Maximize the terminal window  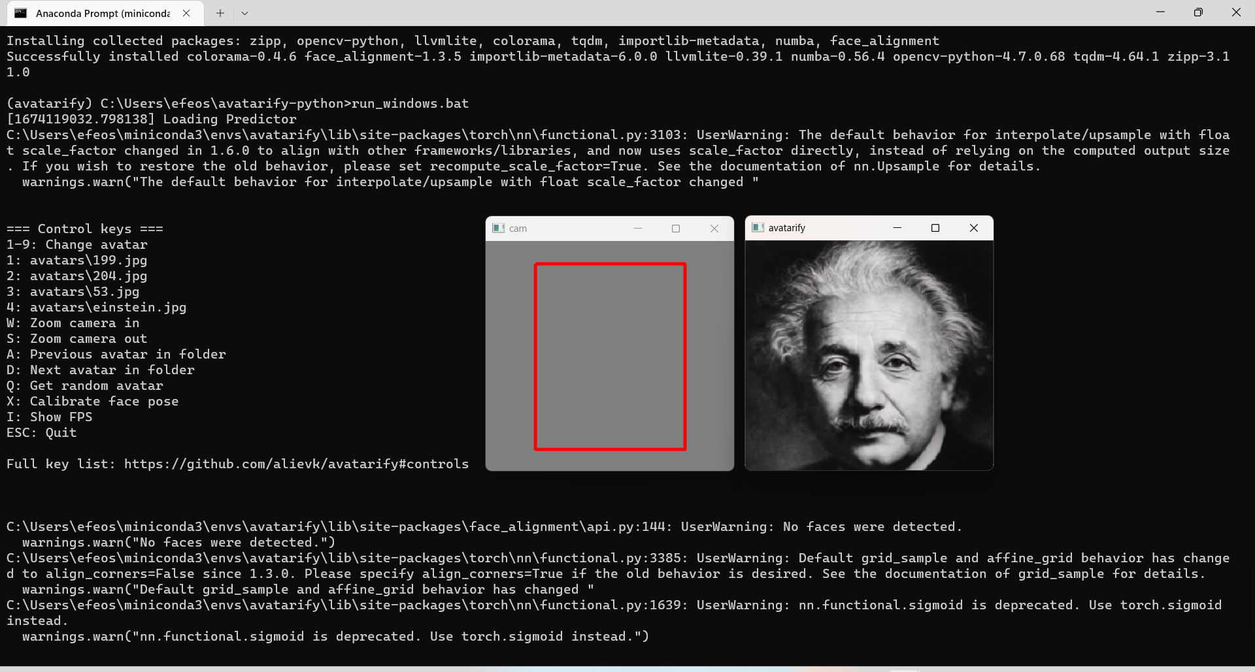click(x=1199, y=12)
